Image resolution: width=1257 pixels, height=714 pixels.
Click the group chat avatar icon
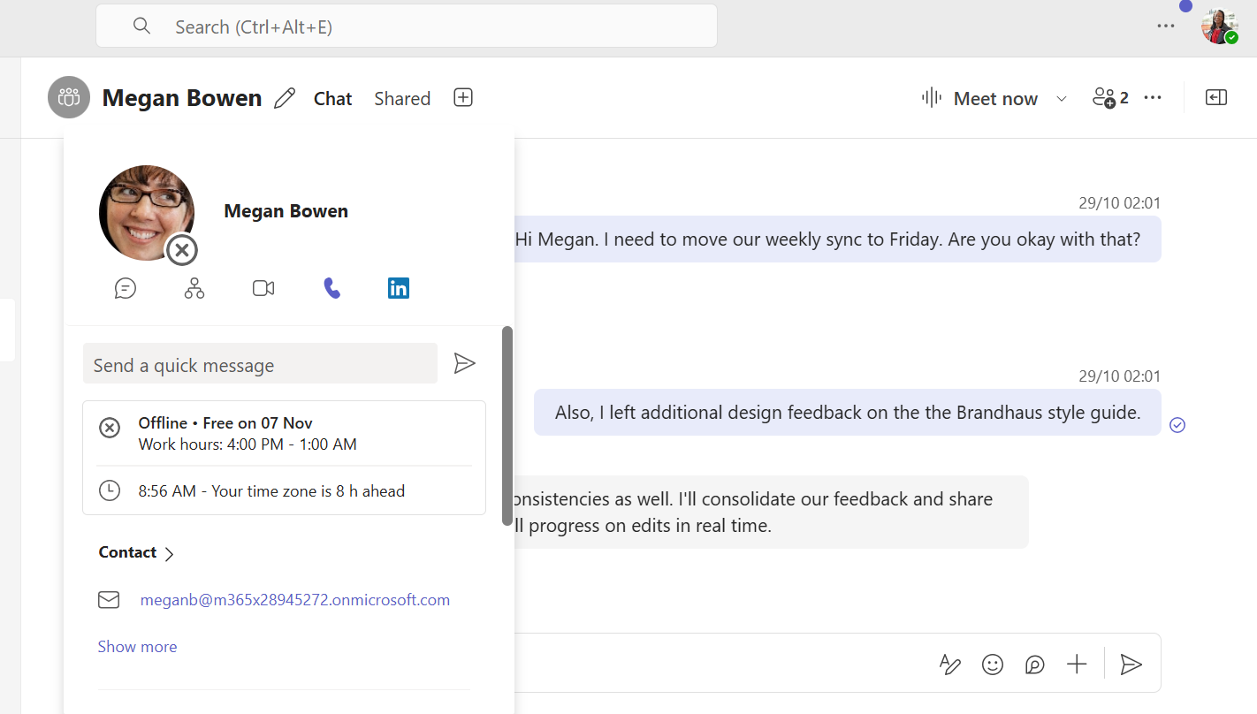(69, 97)
